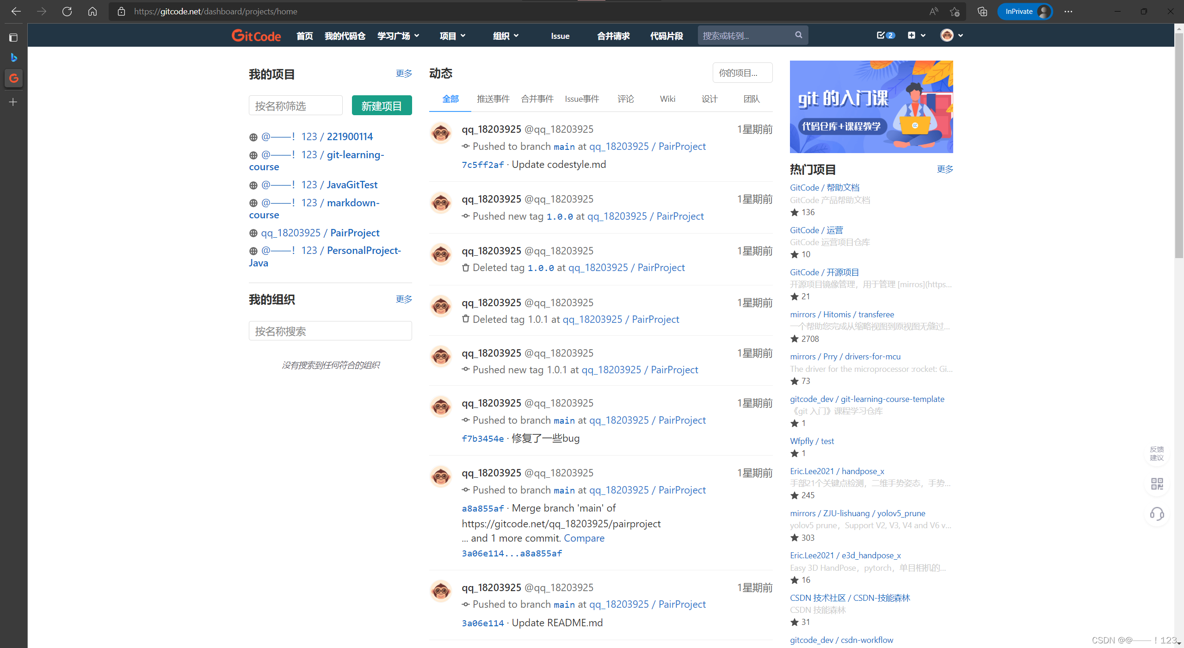Open Bing from the browser sidebar icon
This screenshot has height=648, width=1184.
pos(13,57)
